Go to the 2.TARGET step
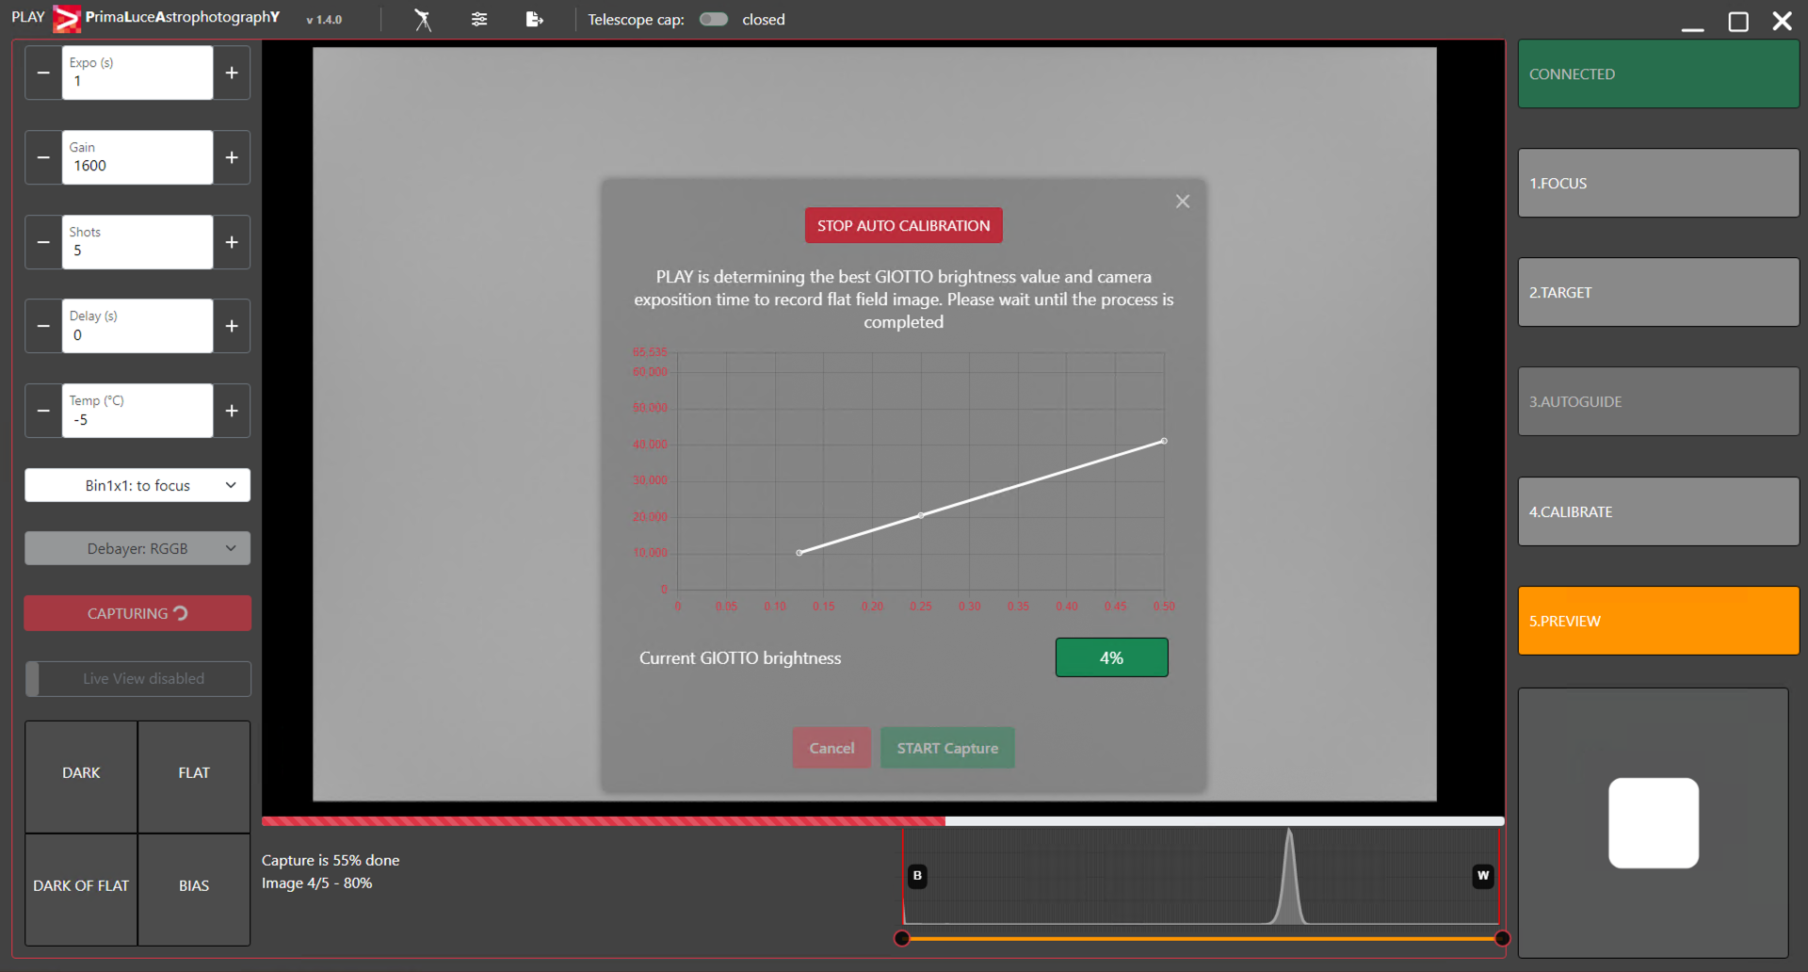Viewport: 1808px width, 972px height. (x=1658, y=292)
